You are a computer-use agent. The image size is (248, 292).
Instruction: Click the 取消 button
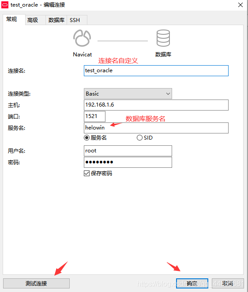click(228, 284)
